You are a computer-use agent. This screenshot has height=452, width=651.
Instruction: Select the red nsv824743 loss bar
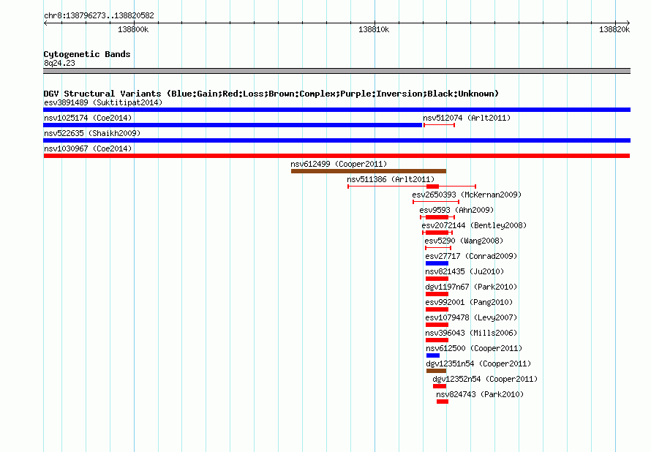click(x=443, y=402)
